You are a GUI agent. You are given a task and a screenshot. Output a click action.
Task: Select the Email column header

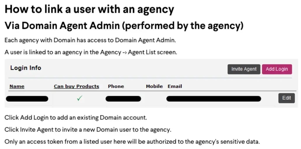point(175,86)
